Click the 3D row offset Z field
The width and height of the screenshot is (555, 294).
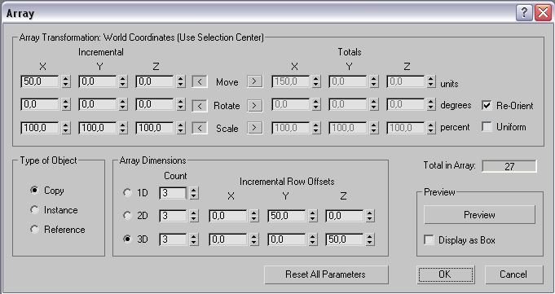(x=345, y=239)
